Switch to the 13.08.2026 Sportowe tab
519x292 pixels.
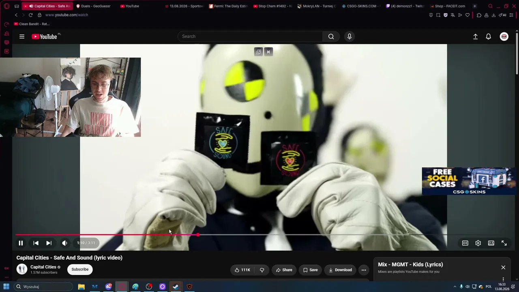184,6
